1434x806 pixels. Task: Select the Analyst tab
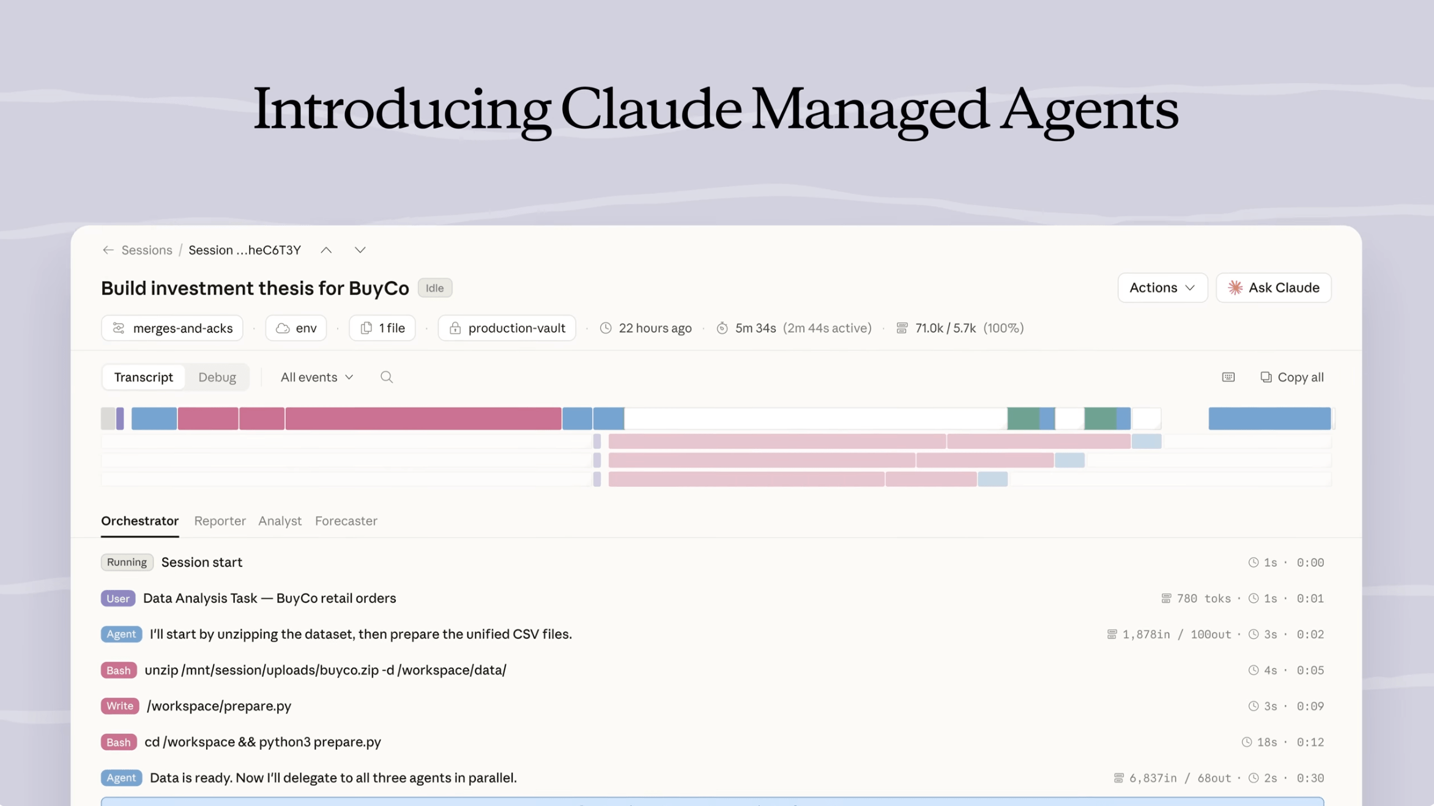coord(280,521)
